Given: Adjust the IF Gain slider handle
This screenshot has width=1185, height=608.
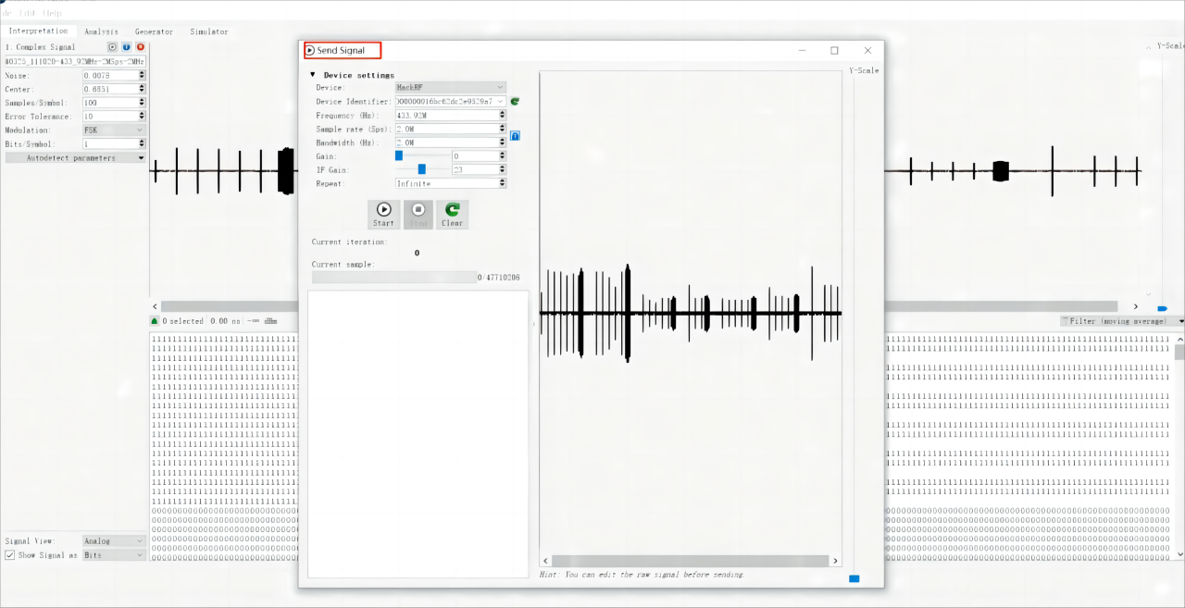Looking at the screenshot, I should [x=422, y=169].
